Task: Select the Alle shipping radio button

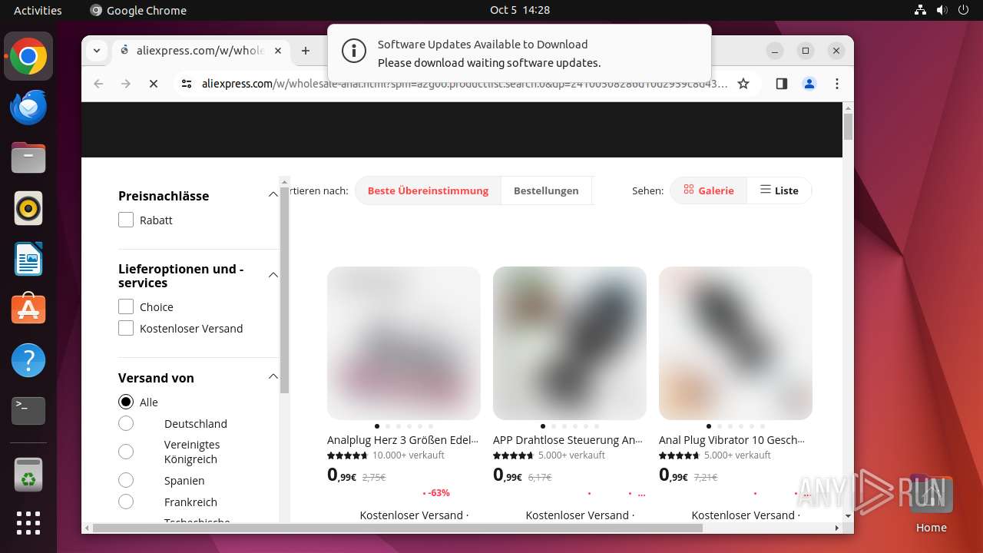Action: [x=126, y=402]
